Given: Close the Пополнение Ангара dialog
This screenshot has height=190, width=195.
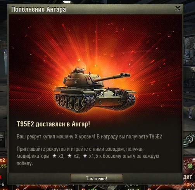Looking at the screenshot, I should (178, 9).
